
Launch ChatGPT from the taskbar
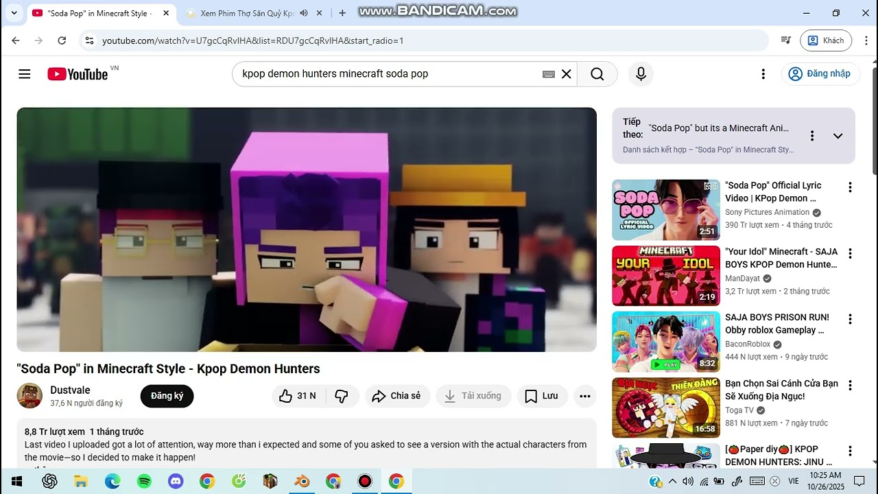(x=49, y=481)
